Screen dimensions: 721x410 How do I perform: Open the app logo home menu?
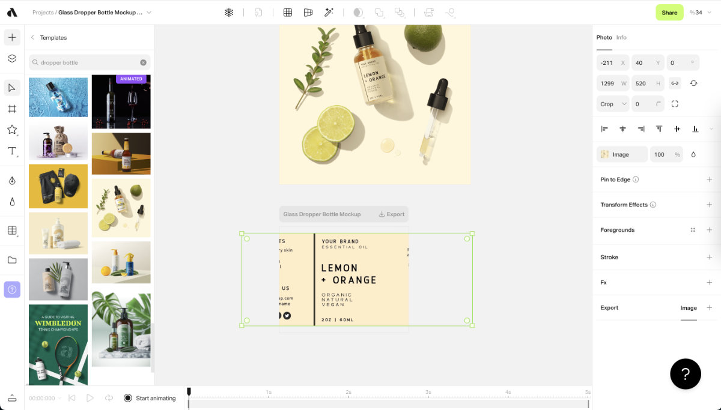[12, 12]
